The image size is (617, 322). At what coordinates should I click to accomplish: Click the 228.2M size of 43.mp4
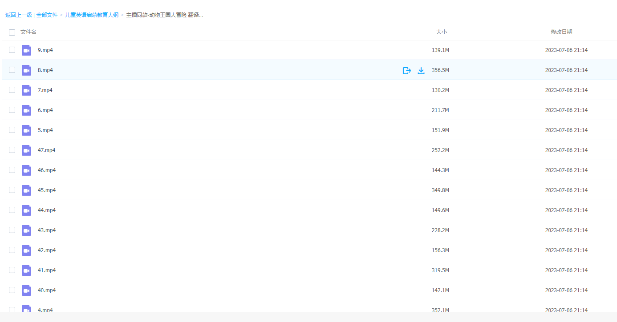click(x=440, y=230)
